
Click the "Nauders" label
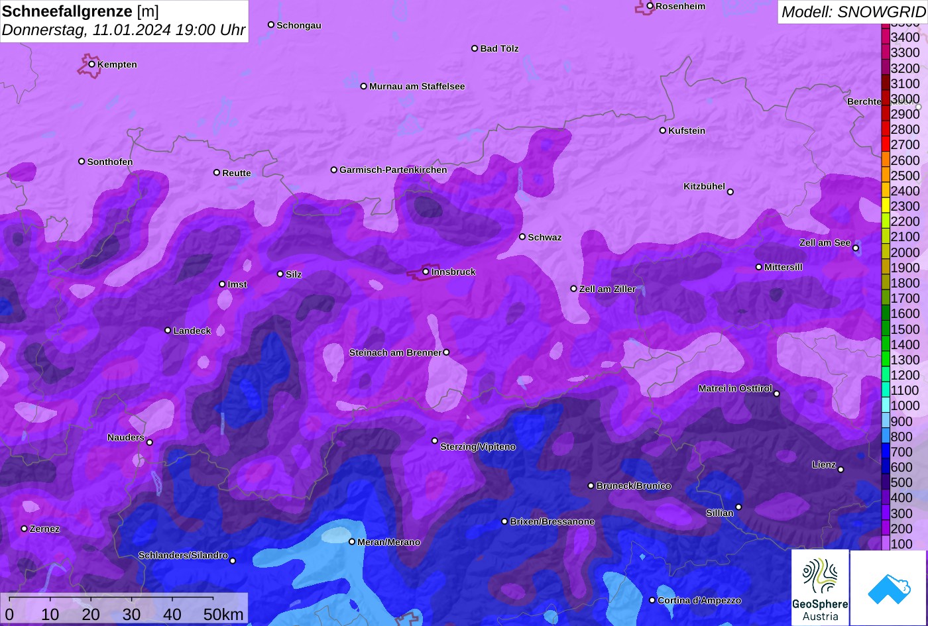(126, 437)
